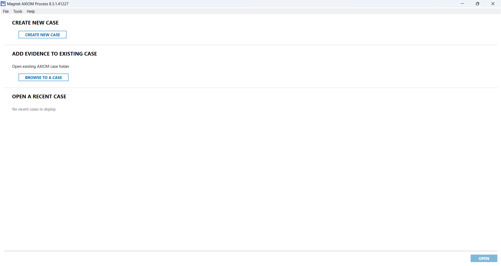
Task: Click the CREATE NEW CASE button
Action: point(43,35)
